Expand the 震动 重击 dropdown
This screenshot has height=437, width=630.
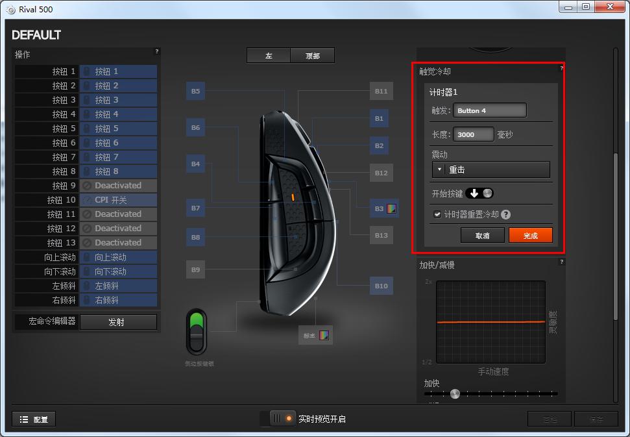[491, 169]
